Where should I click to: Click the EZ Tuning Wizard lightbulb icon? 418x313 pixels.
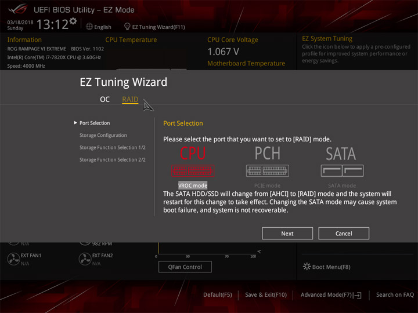click(127, 27)
